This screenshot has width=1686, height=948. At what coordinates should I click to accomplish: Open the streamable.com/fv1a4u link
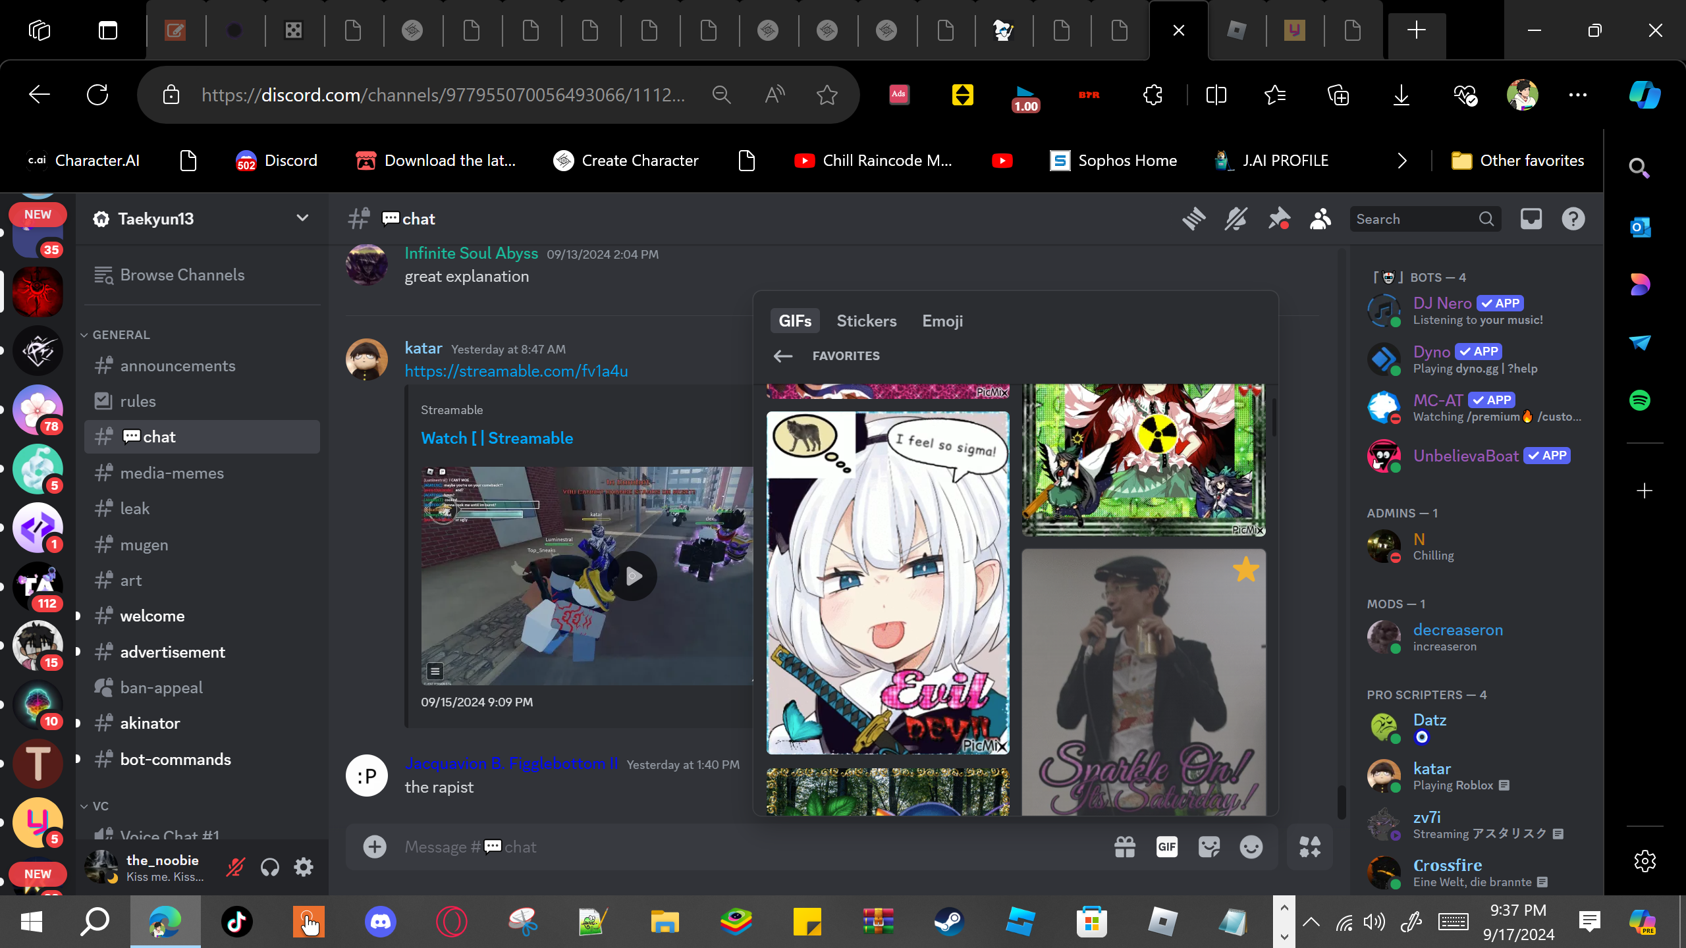516,371
